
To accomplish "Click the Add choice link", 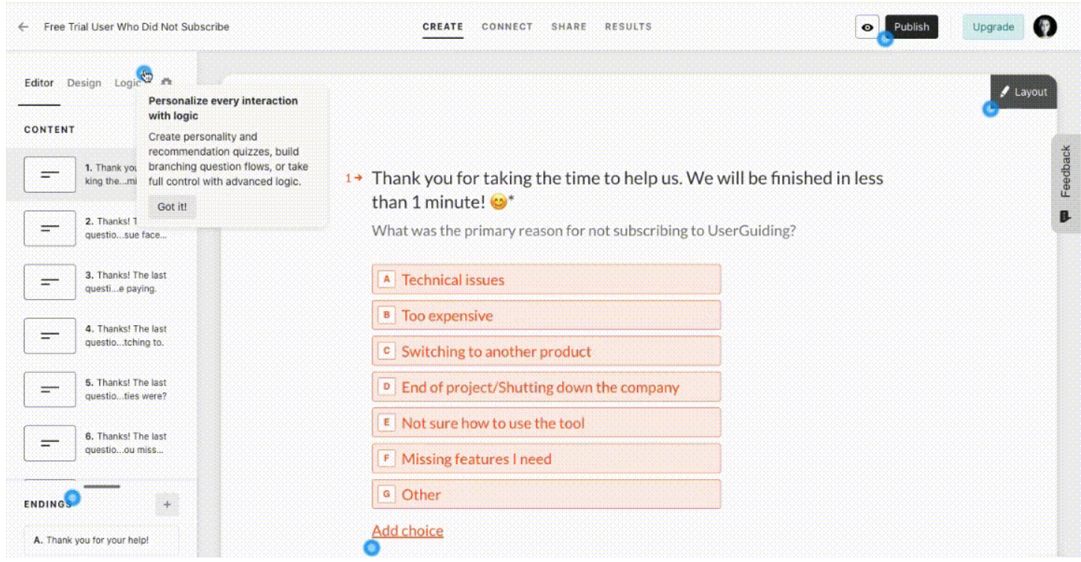I will (x=407, y=531).
